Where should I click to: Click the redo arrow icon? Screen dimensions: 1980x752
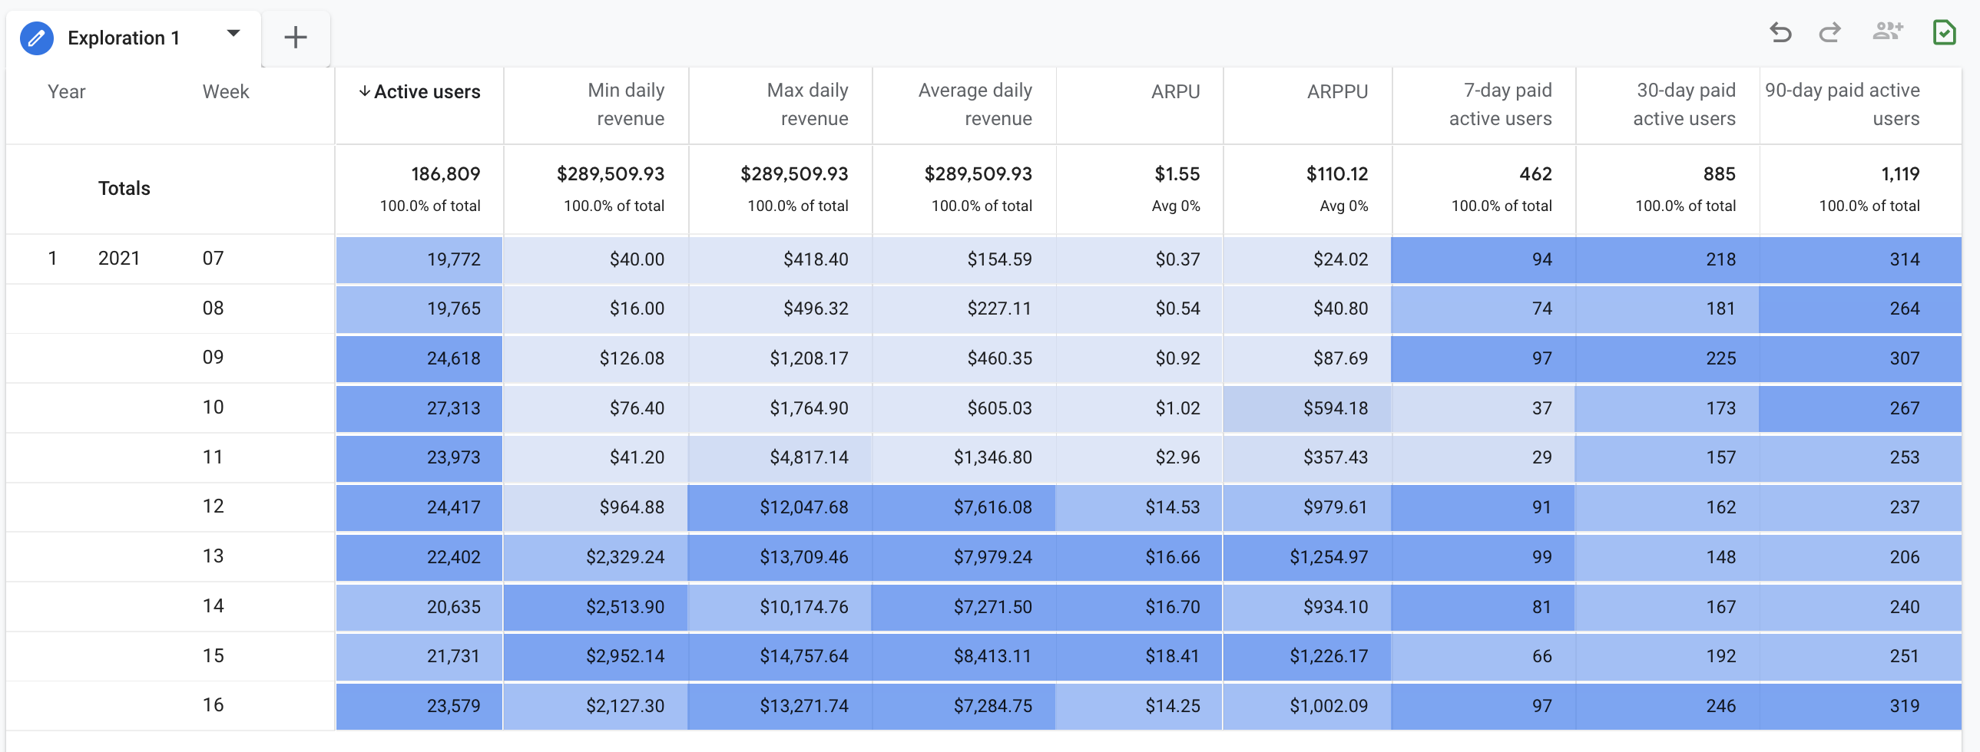click(x=1829, y=32)
